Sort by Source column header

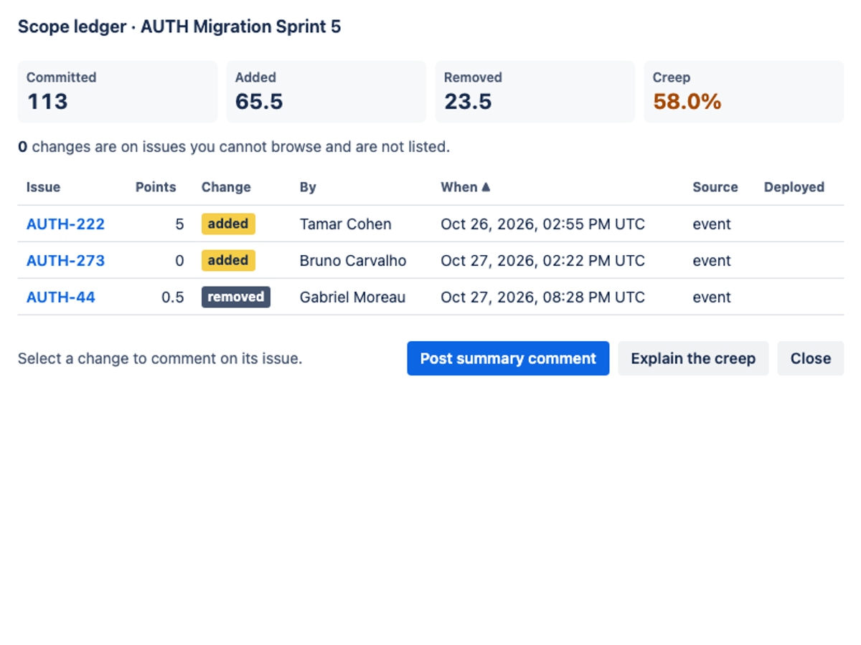(x=715, y=187)
